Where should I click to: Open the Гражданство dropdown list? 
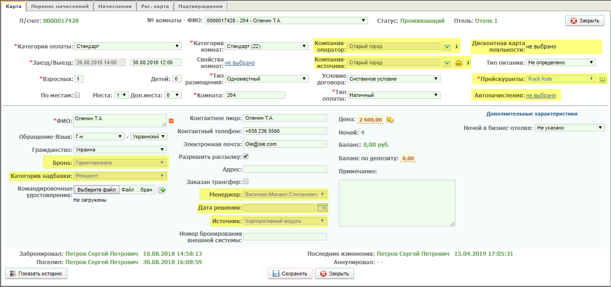[x=121, y=150]
